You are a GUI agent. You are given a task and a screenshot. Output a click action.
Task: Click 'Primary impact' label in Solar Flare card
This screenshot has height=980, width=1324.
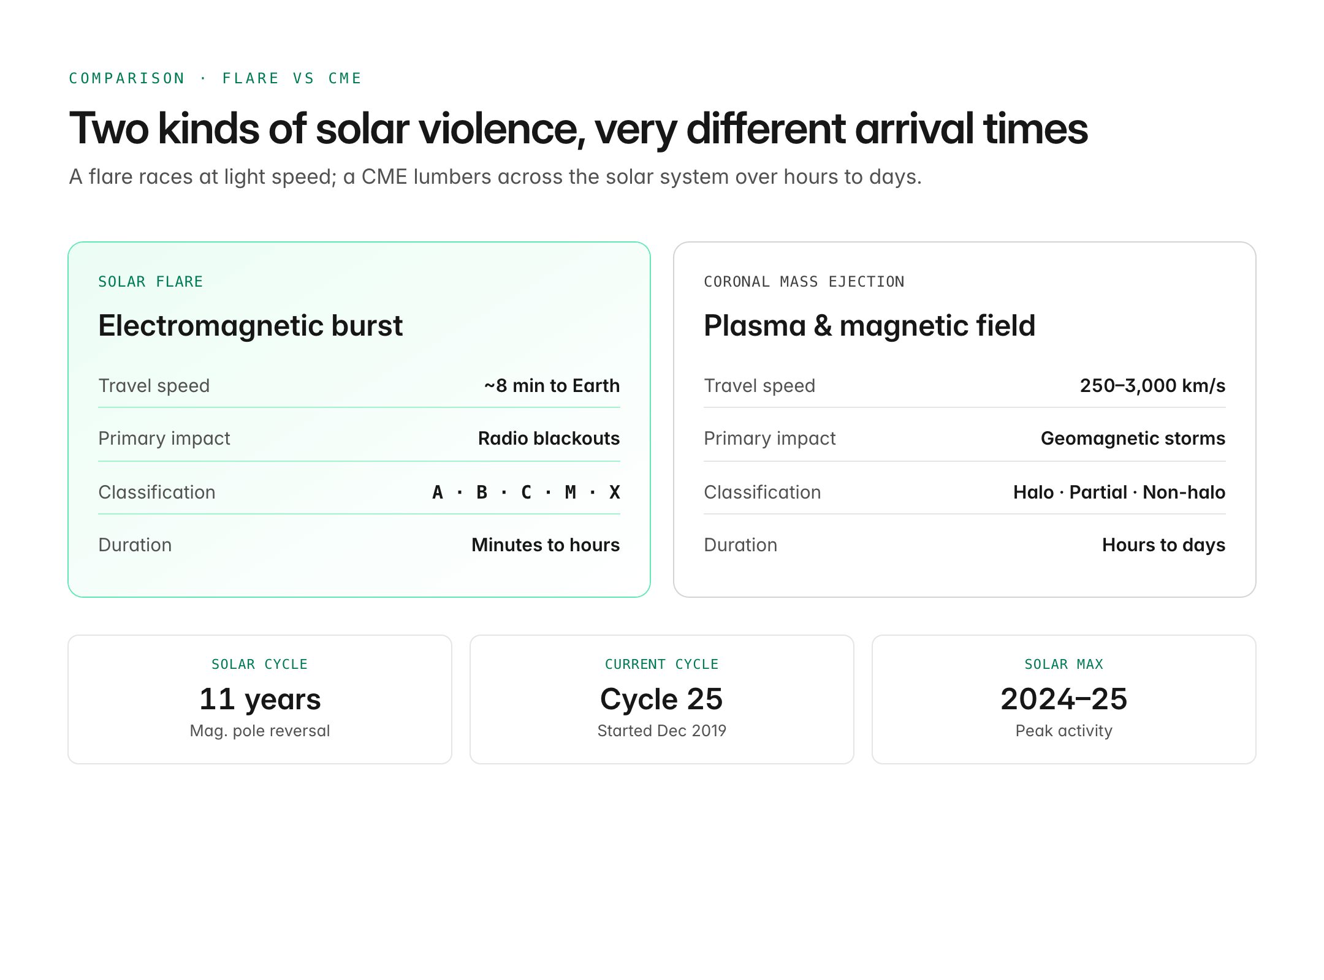(164, 439)
